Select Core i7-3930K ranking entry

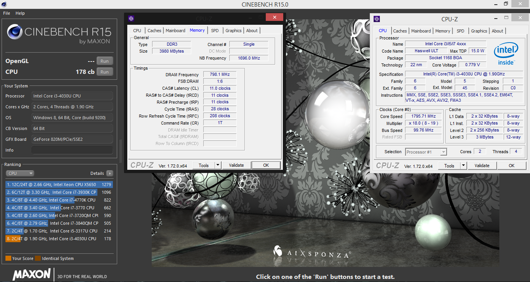(x=59, y=192)
